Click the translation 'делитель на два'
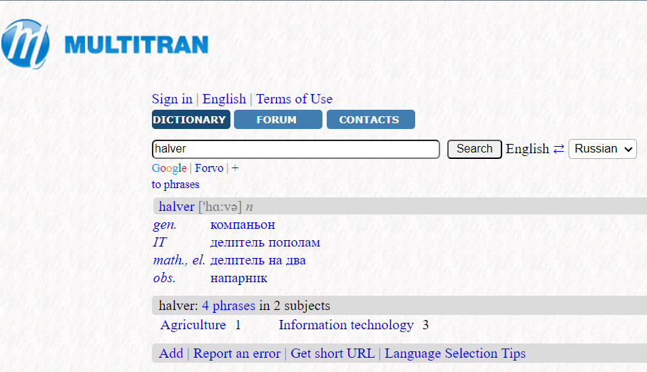 click(x=258, y=260)
